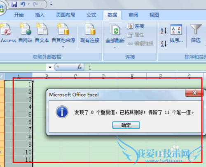Switch to the 插入 tab
The width and height of the screenshot is (206, 167).
[40, 15]
